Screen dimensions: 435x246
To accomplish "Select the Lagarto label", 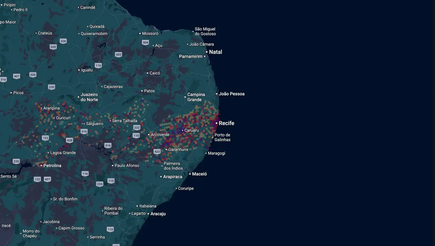I will 139,213.
